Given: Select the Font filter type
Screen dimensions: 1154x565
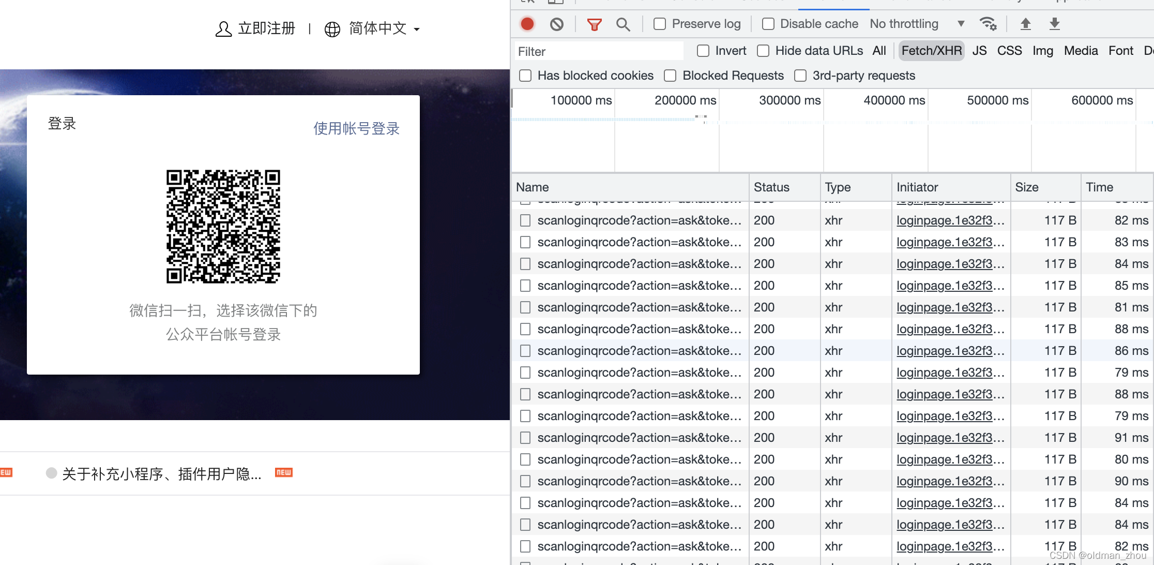Looking at the screenshot, I should tap(1120, 51).
